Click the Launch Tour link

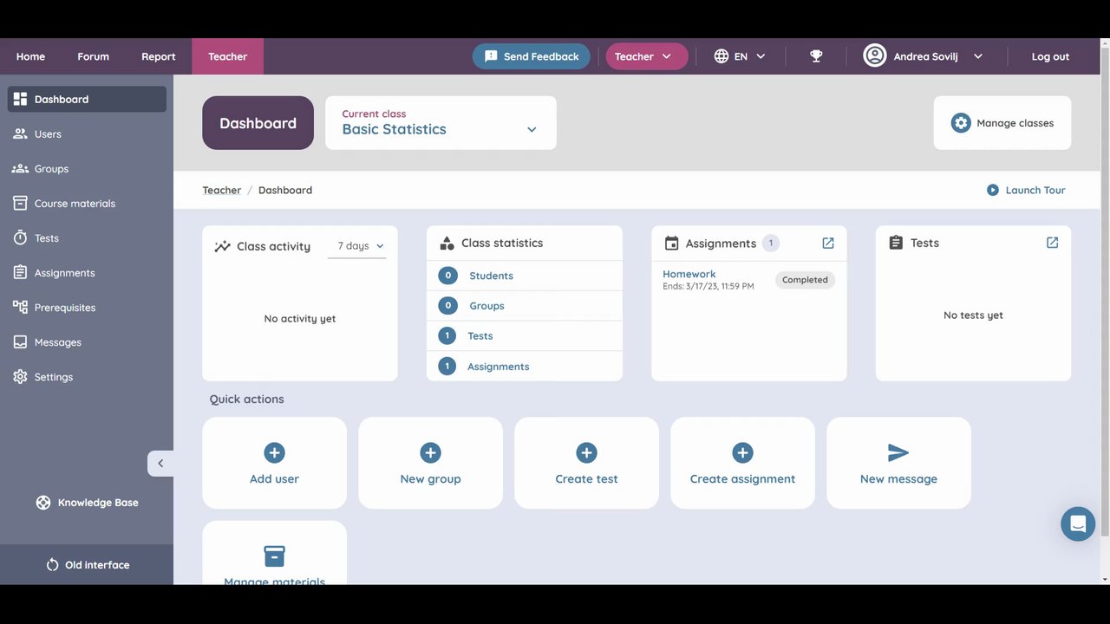click(x=1026, y=190)
